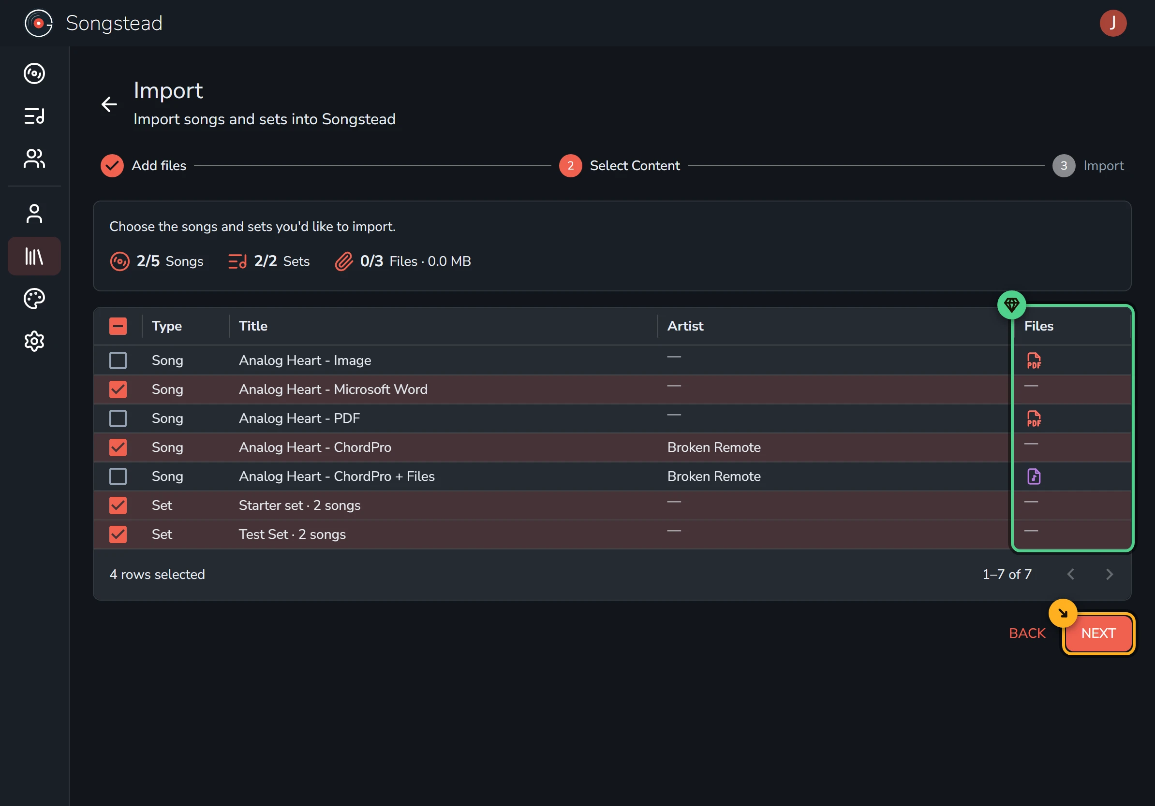Go to next table page chevron
Image resolution: width=1155 pixels, height=806 pixels.
[x=1109, y=575]
